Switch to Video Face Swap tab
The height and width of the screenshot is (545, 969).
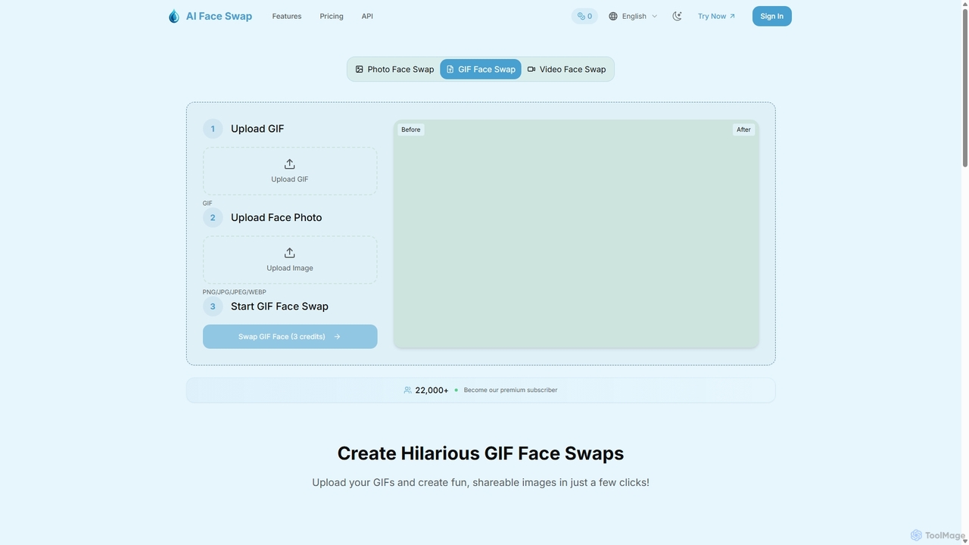pos(567,69)
